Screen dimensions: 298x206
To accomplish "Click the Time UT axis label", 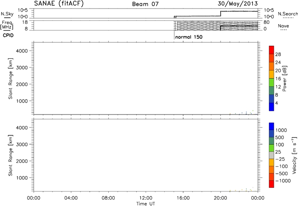I will 146,204.
